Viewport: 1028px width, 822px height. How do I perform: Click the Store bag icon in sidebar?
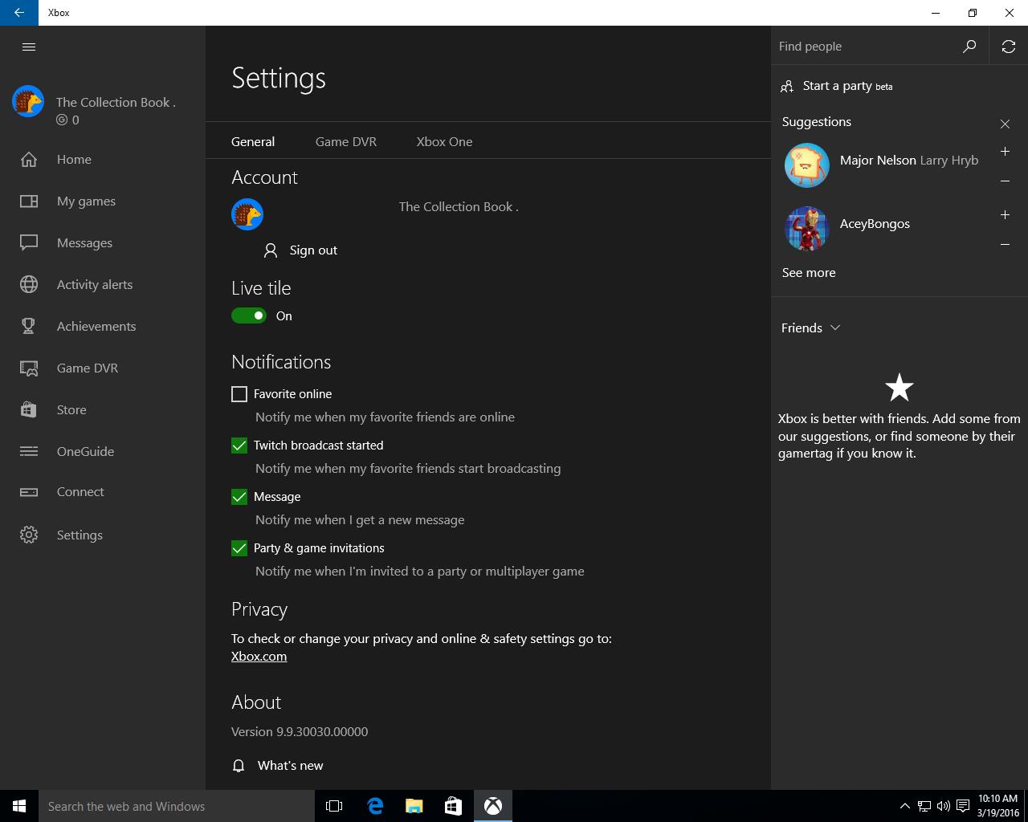click(x=29, y=409)
